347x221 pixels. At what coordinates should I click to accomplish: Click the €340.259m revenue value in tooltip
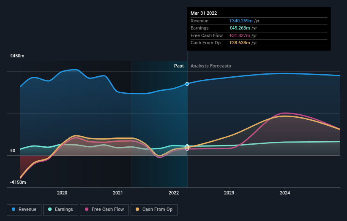pyautogui.click(x=241, y=21)
